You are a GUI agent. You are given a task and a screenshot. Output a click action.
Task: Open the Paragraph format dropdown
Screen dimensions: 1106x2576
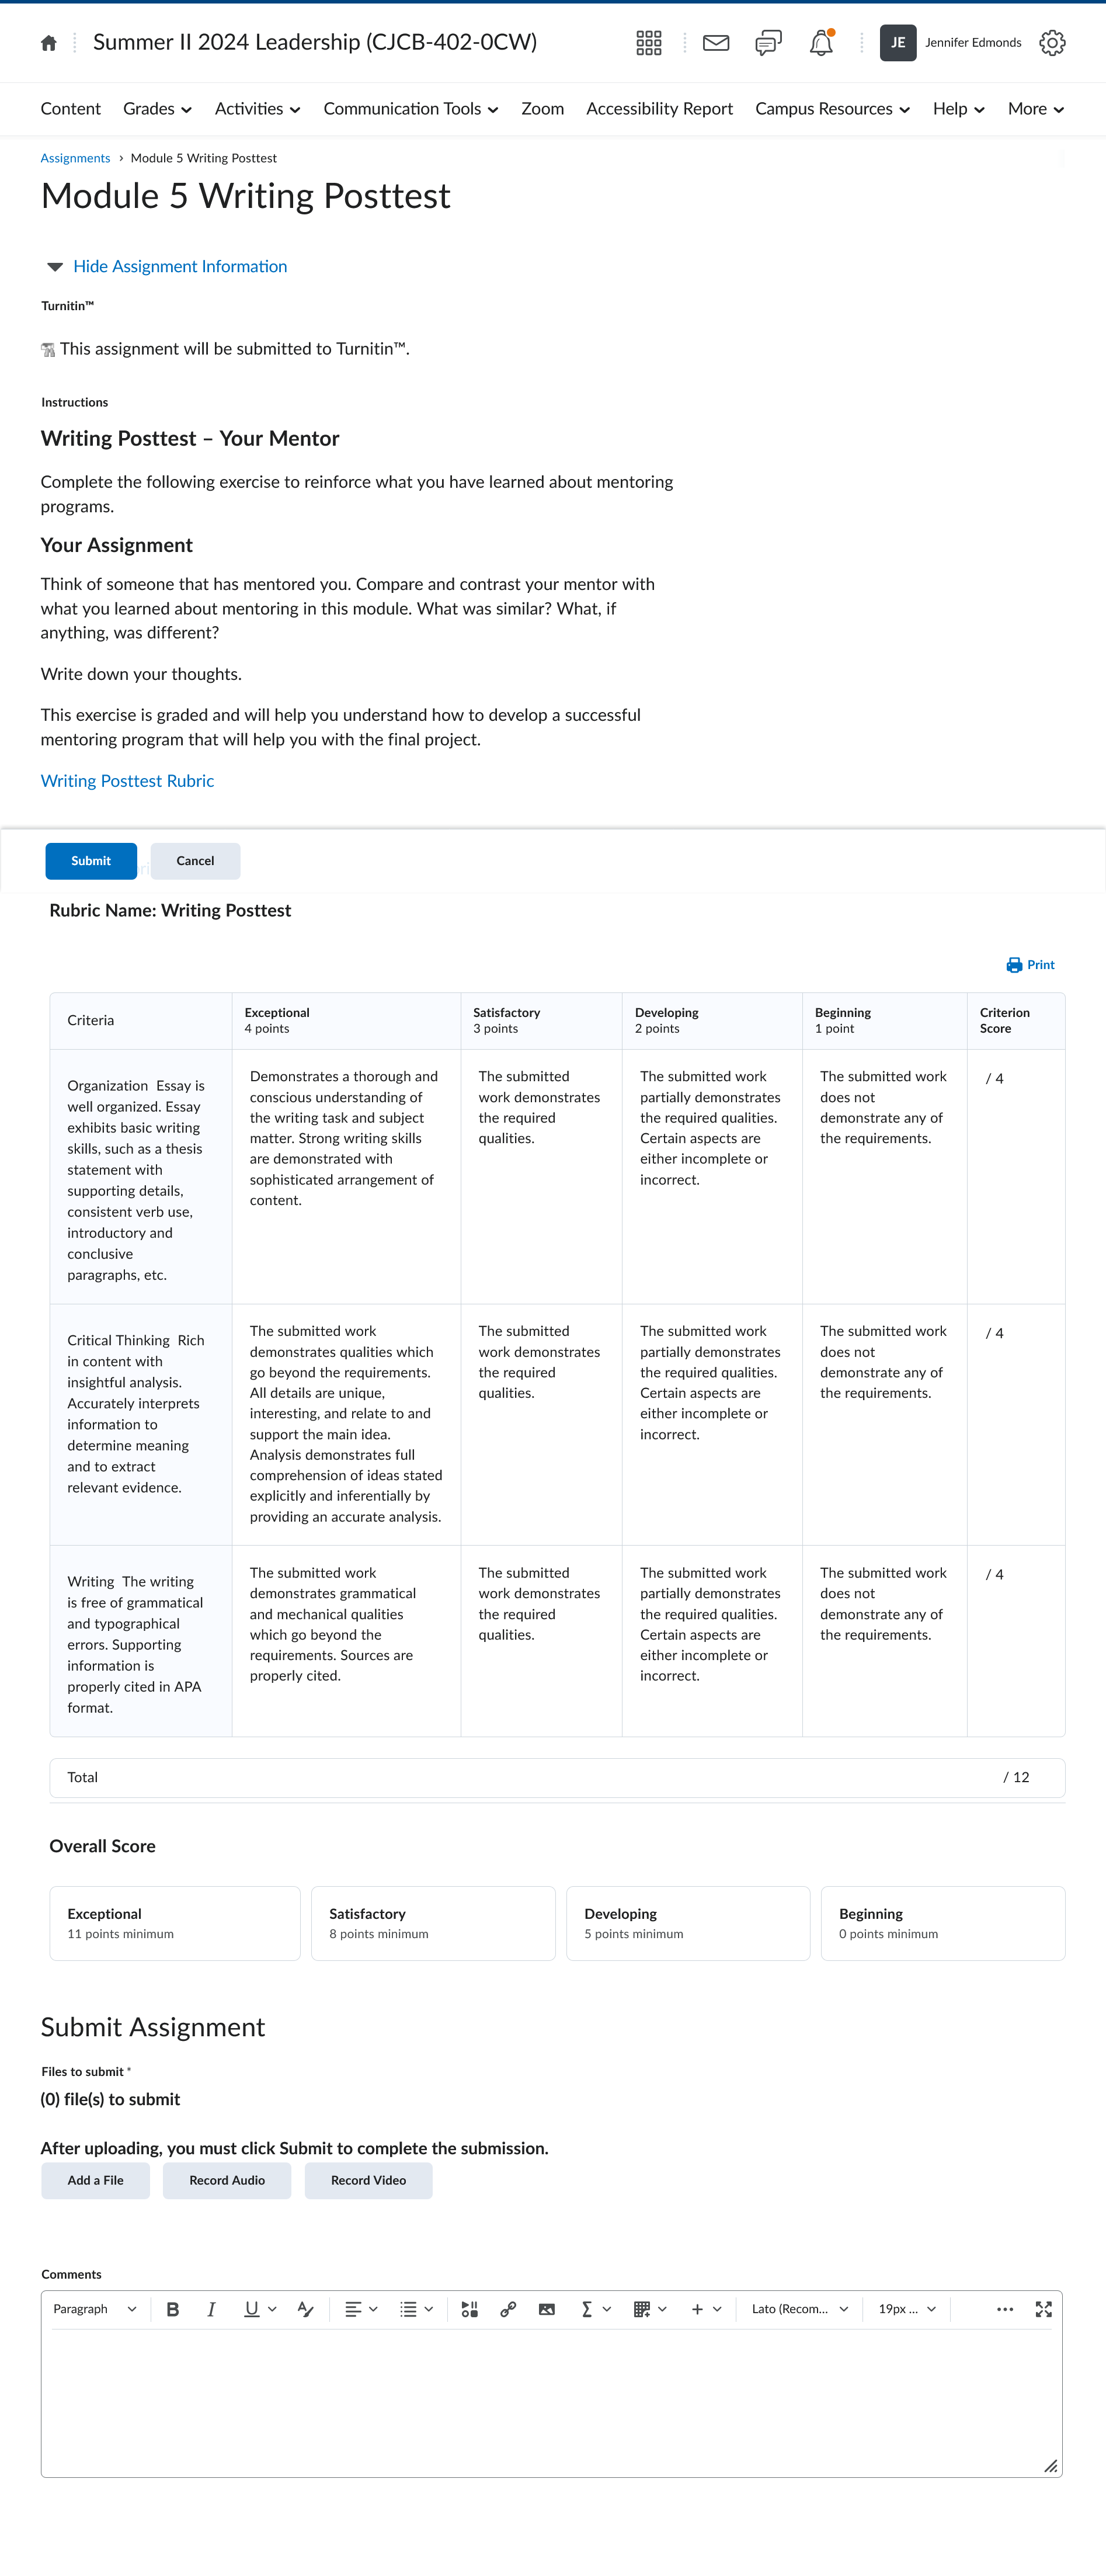pos(95,2309)
